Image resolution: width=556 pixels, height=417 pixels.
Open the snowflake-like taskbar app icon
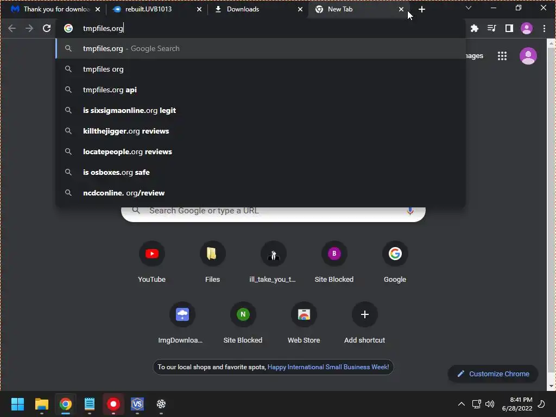[x=161, y=404]
